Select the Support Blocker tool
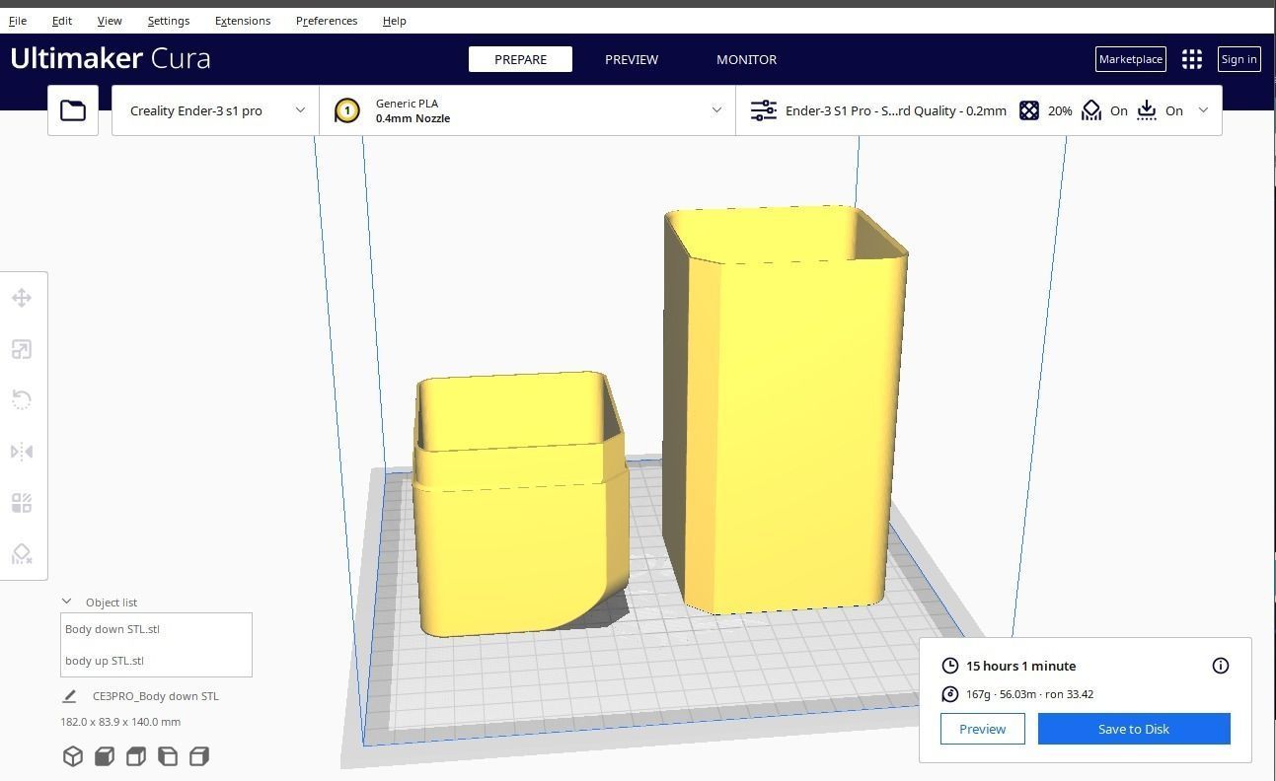This screenshot has height=781, width=1276. (x=22, y=554)
